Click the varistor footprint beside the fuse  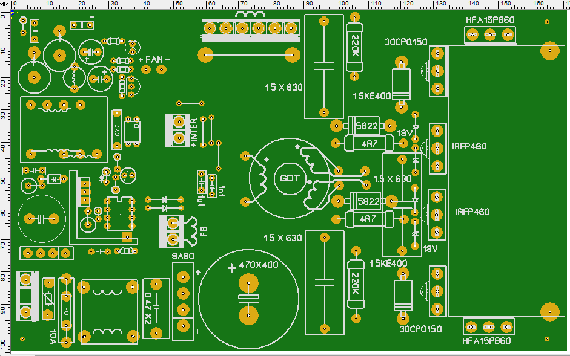[48, 298]
